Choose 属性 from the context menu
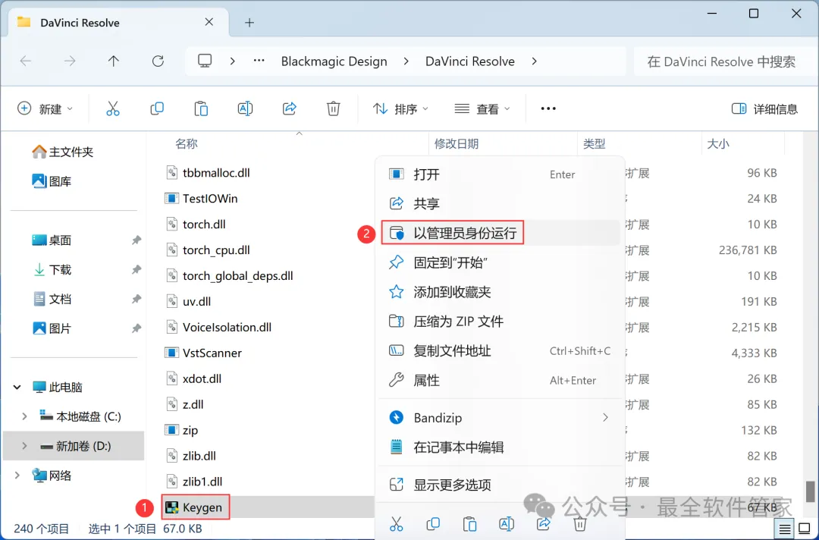 (x=500, y=380)
